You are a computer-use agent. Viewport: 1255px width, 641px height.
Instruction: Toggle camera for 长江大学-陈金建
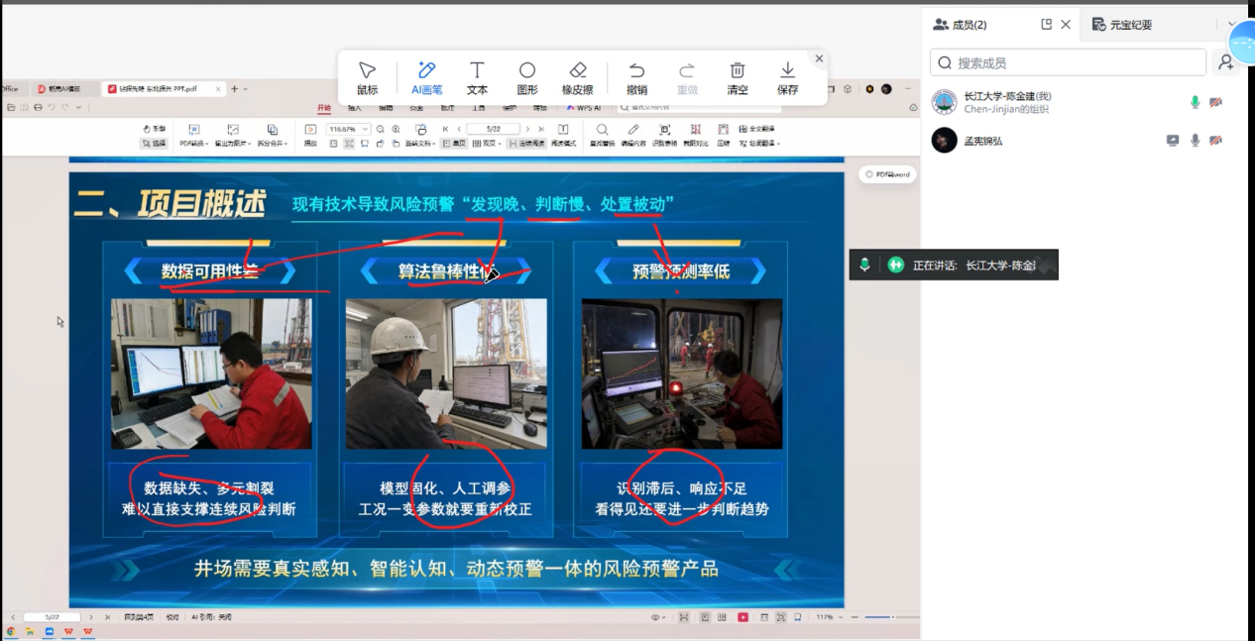tap(1216, 102)
